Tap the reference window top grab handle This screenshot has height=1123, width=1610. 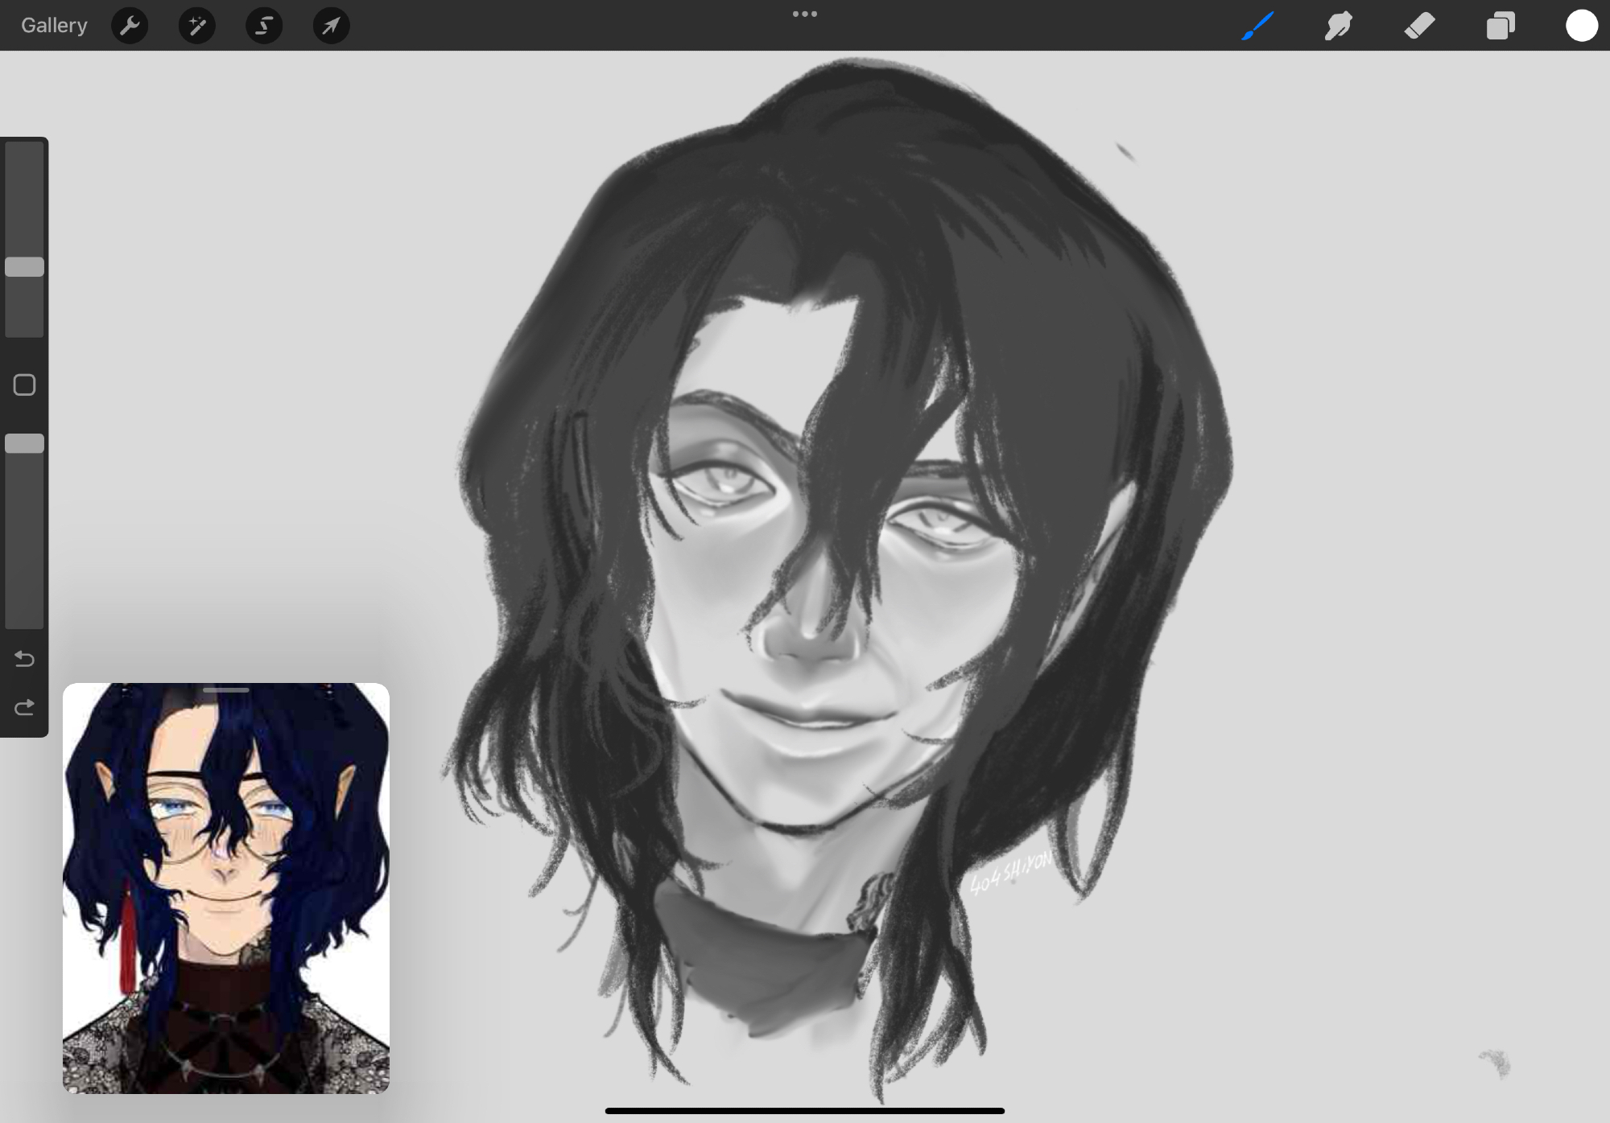[x=226, y=690]
